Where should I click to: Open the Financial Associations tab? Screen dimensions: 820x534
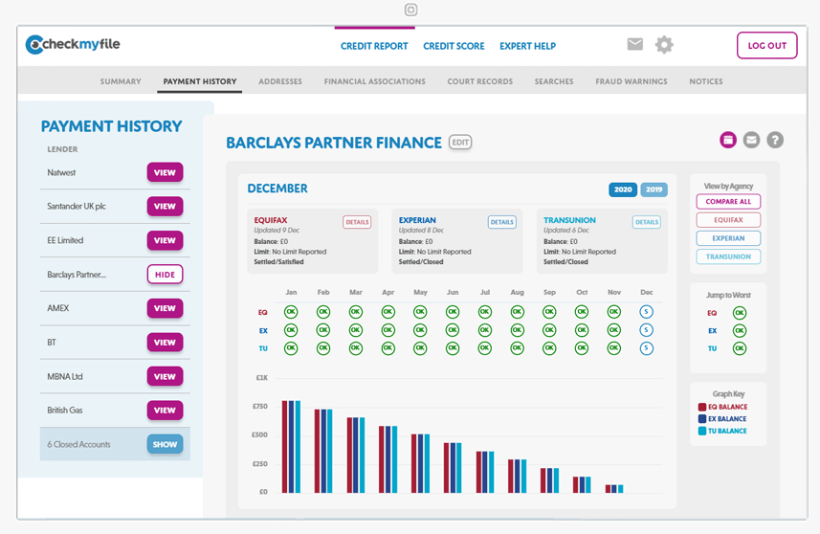tap(374, 81)
